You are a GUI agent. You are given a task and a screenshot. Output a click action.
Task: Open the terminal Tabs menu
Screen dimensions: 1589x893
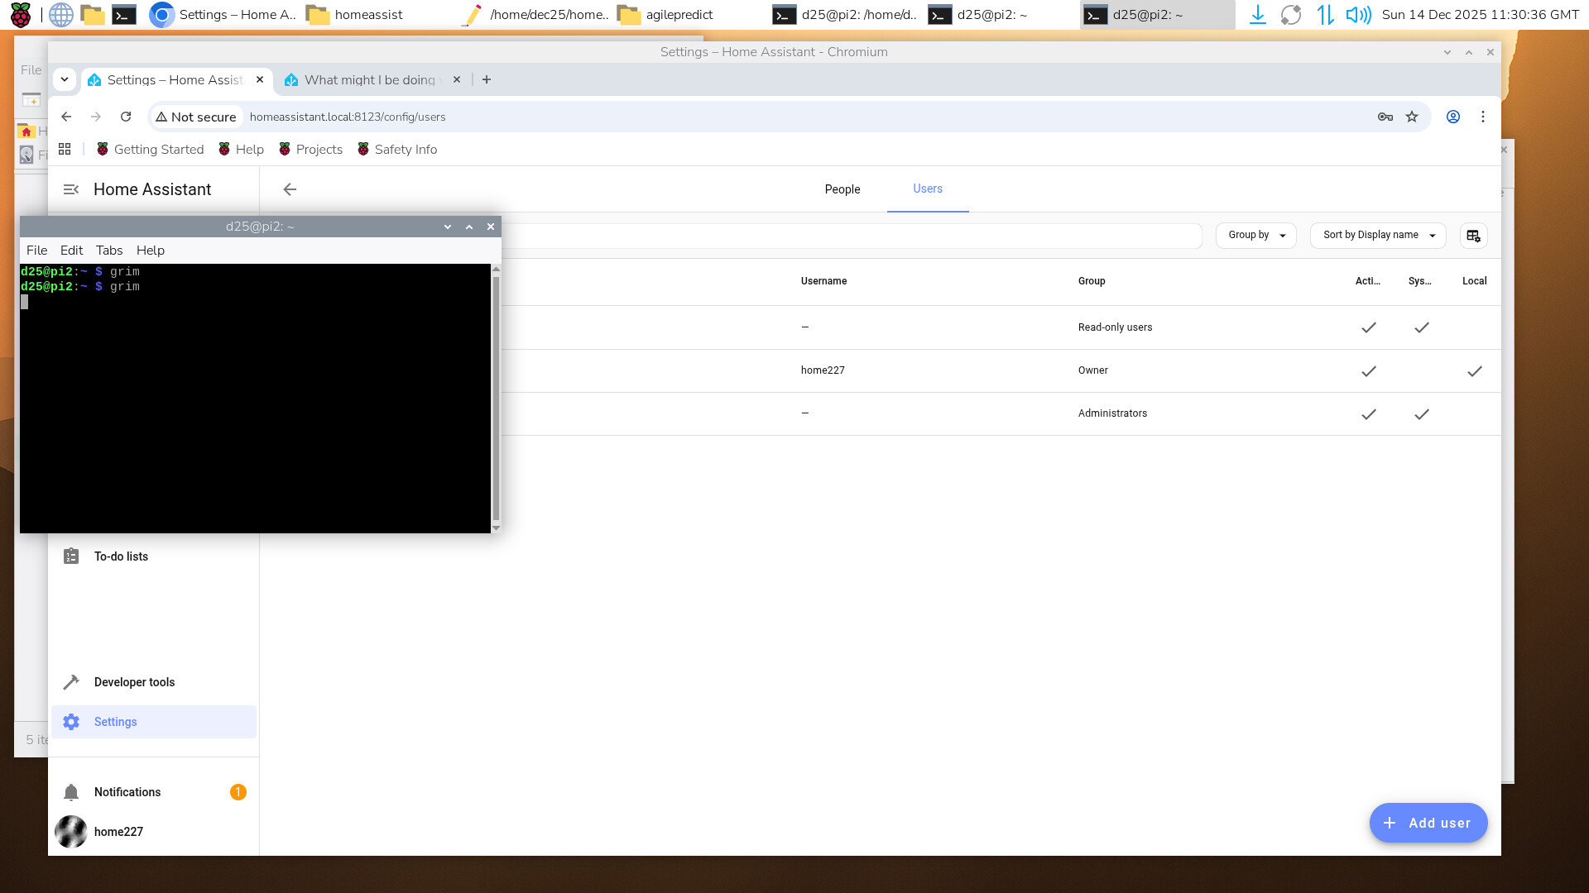108,251
